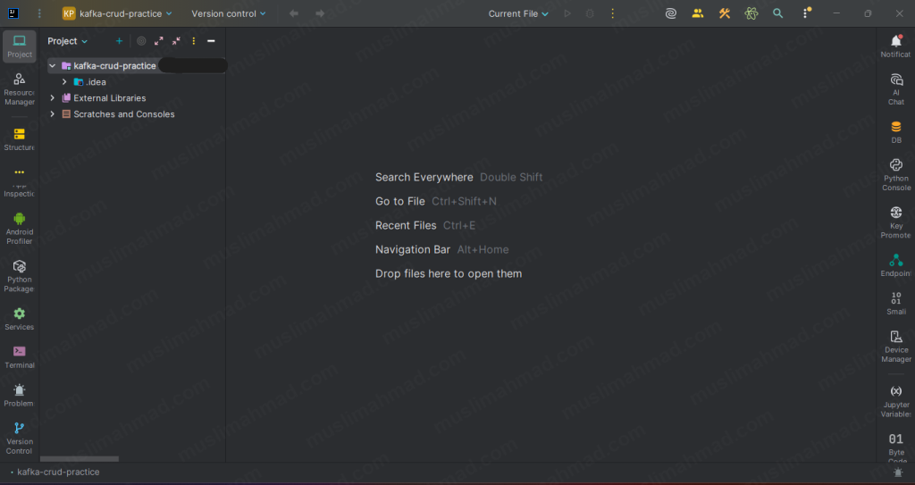Open the Problems tool window

pyautogui.click(x=20, y=396)
